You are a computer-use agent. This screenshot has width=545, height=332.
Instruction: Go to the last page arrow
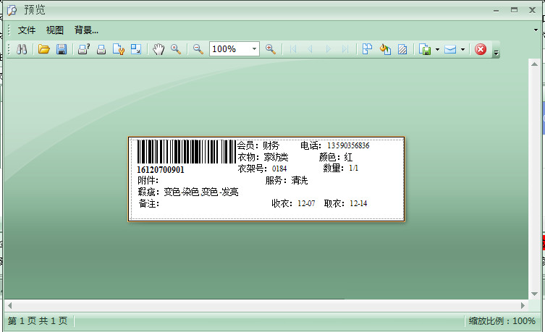point(345,49)
